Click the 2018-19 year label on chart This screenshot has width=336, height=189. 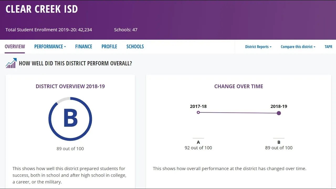tap(279, 106)
